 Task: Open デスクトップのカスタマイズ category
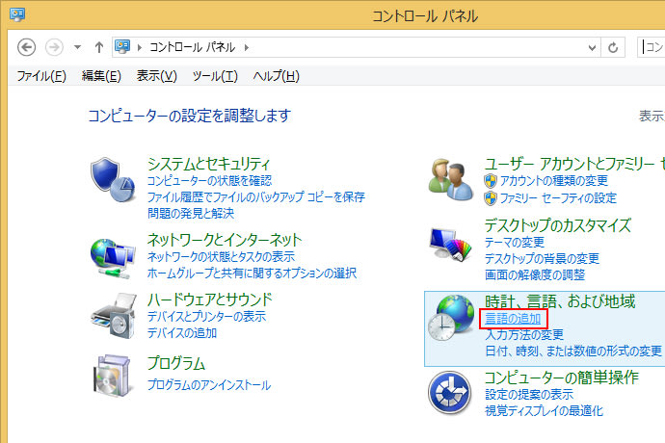(x=558, y=225)
